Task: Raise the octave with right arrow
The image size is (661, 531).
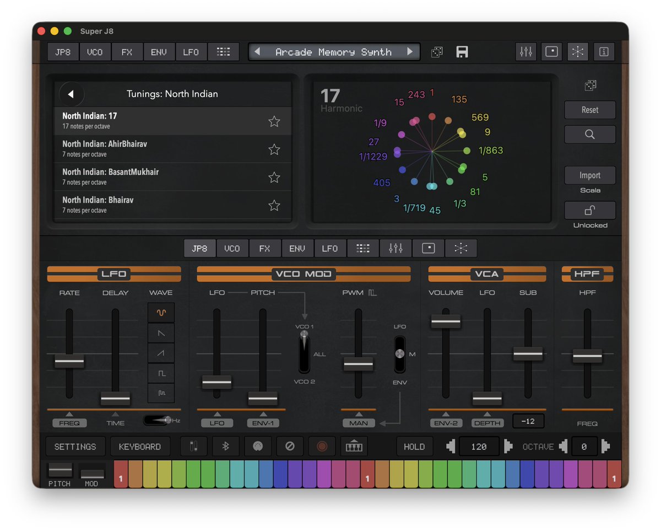Action: [x=605, y=447]
